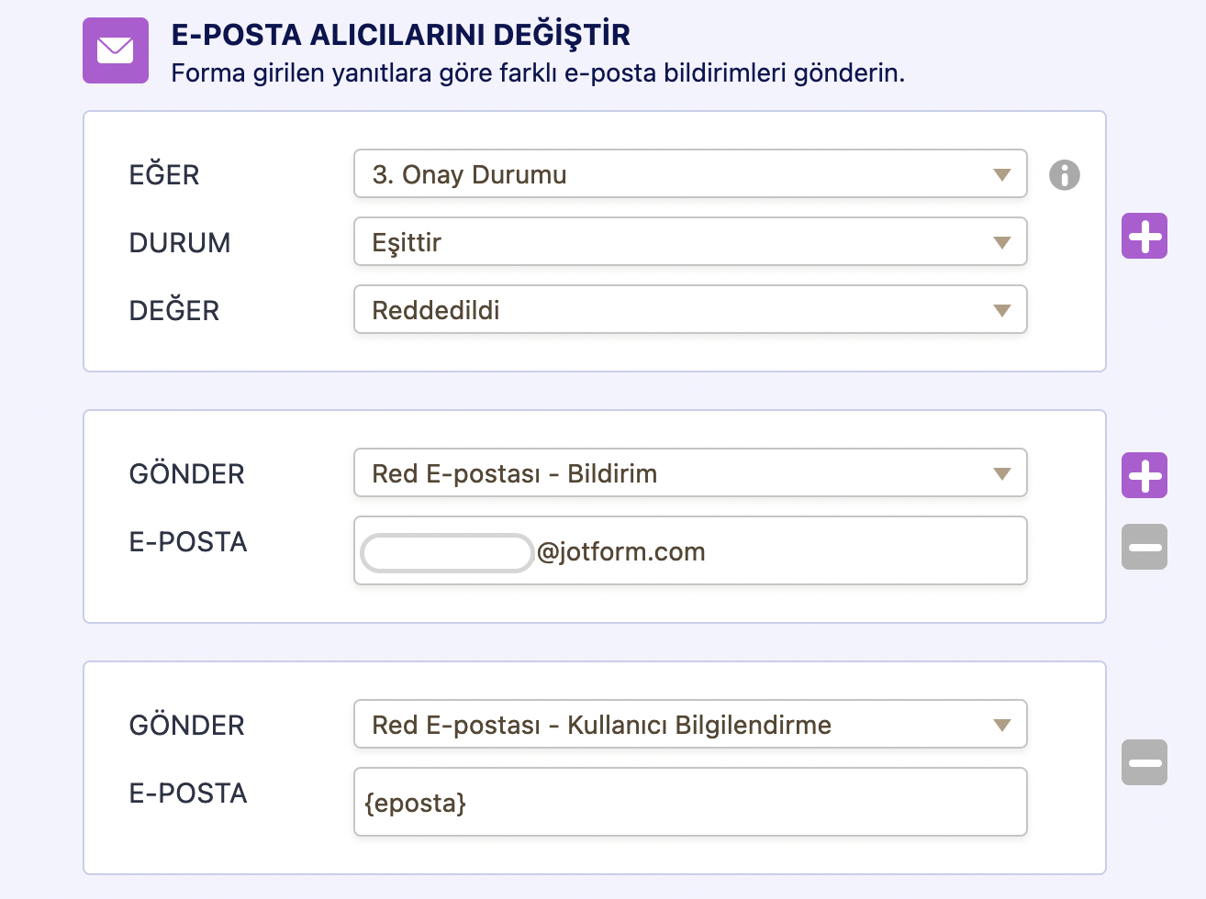Click the DURUM label

tap(180, 242)
